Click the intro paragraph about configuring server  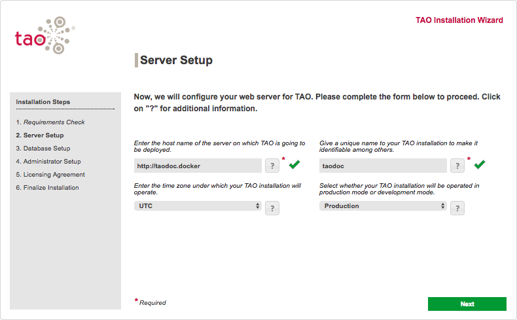pos(317,103)
